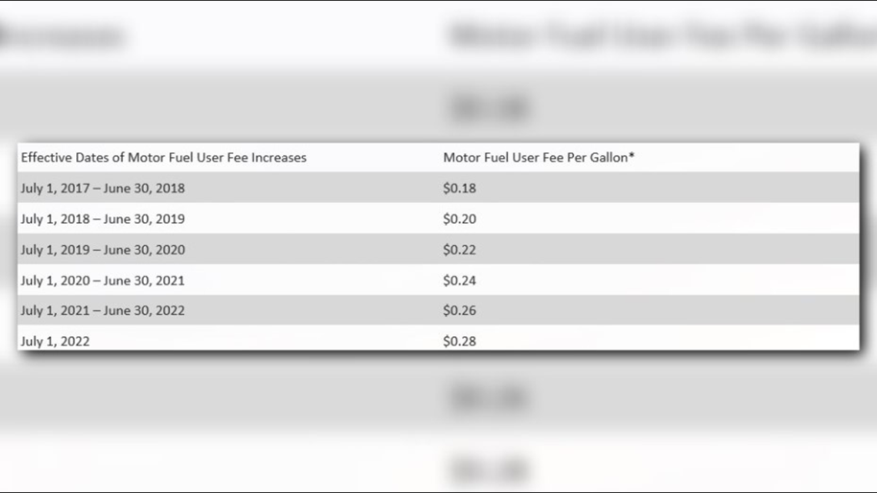The width and height of the screenshot is (877, 493).
Task: Click the asterisk after Per Gallon
Action: coord(632,155)
